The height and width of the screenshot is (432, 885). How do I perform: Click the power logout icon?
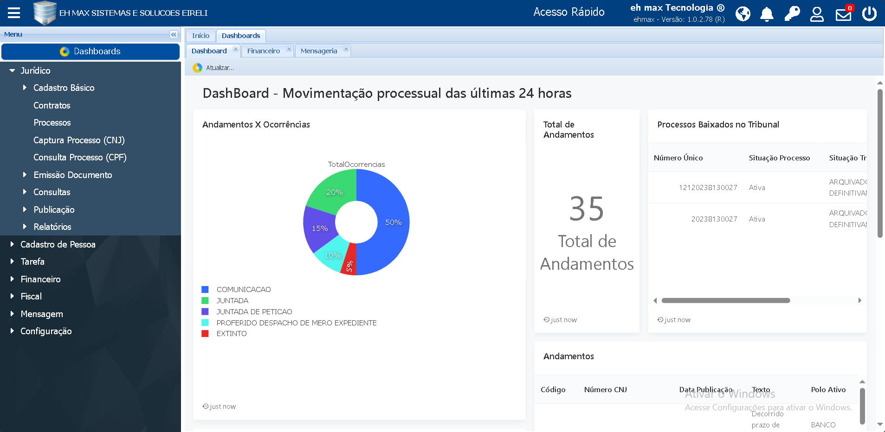(870, 14)
